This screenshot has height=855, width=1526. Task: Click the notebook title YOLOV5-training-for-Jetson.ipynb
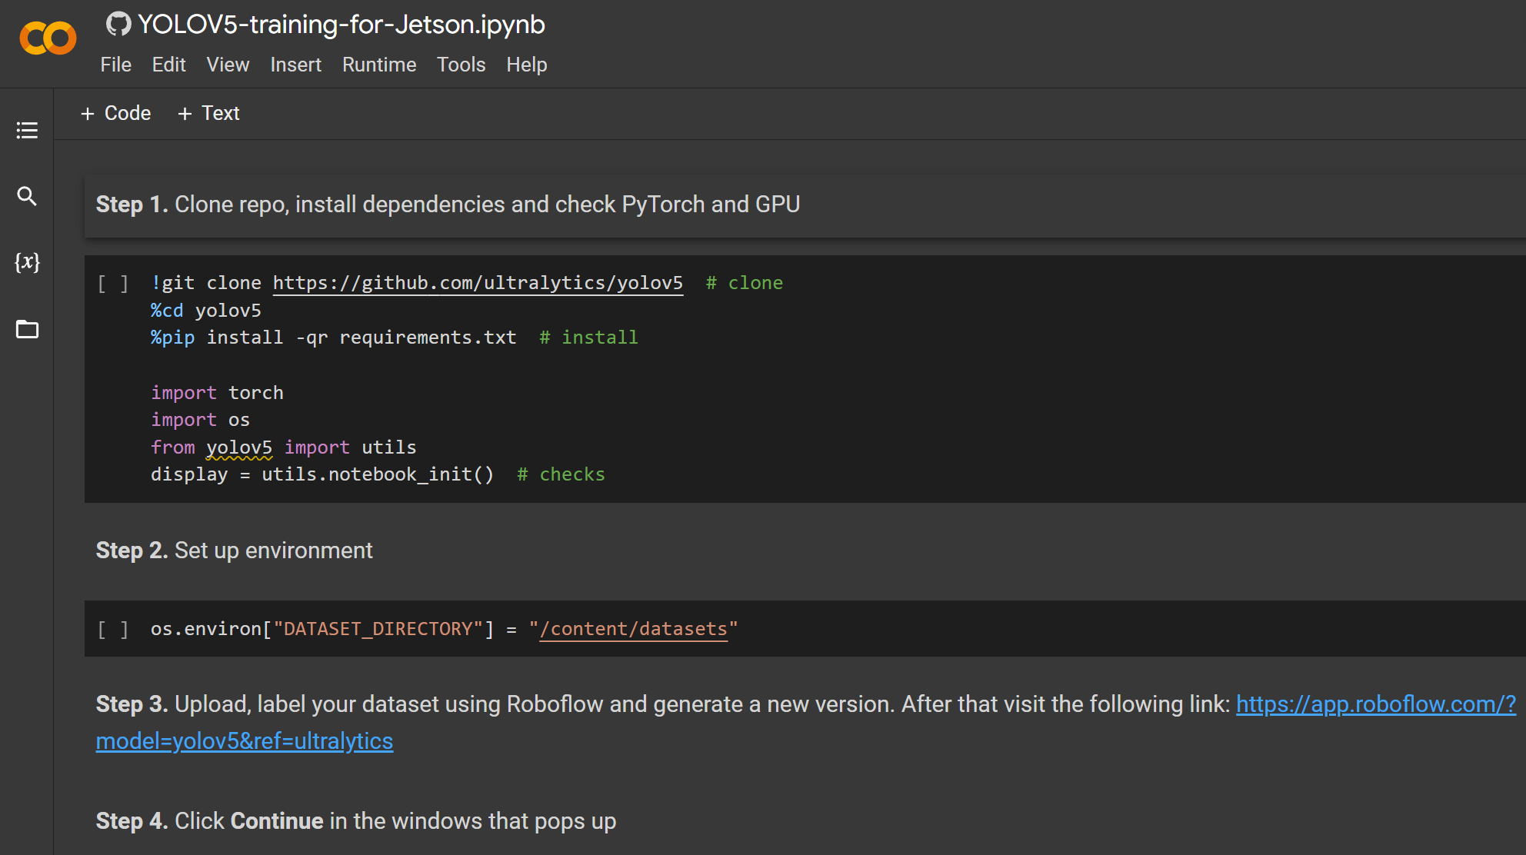point(341,25)
